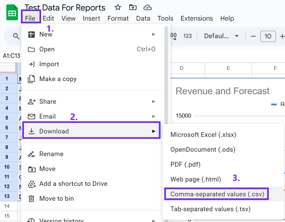Image resolution: width=285 pixels, height=222 pixels.
Task: Open Google Sheets home via the green logo
Action: click(12, 13)
